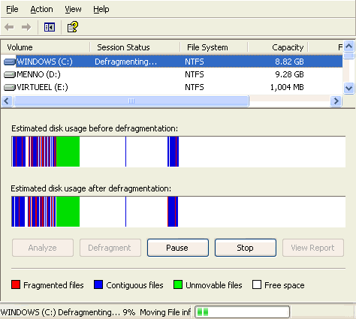Click the horizontal scrollbar right arrow
Image resolution: width=356 pixels, height=319 pixels.
click(x=336, y=101)
